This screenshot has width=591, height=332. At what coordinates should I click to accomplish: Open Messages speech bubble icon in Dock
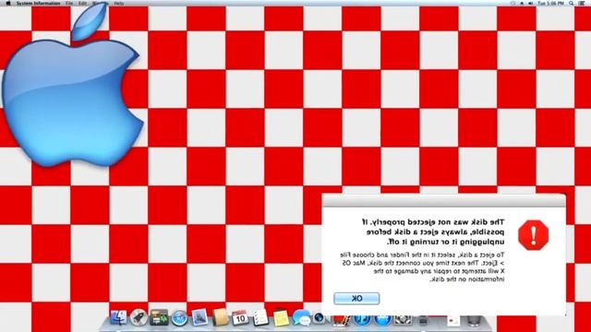(302, 318)
